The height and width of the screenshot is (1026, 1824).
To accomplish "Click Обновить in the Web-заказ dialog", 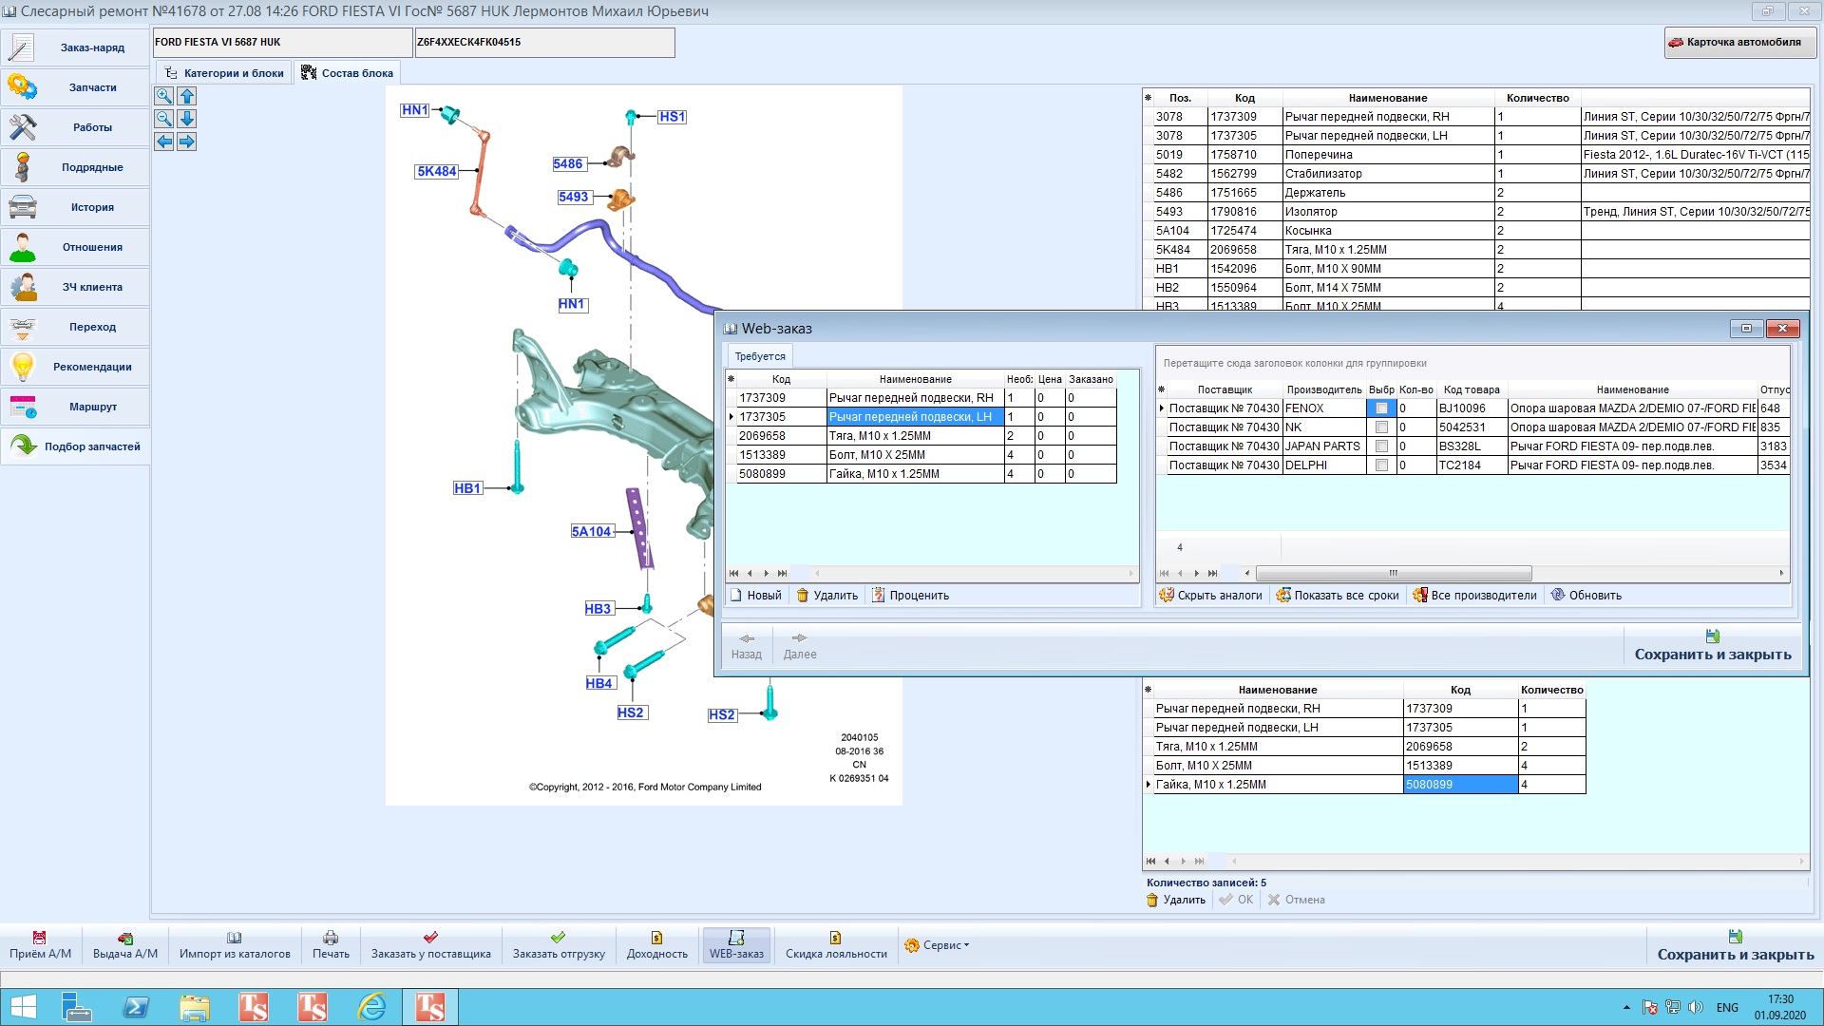I will [1586, 596].
